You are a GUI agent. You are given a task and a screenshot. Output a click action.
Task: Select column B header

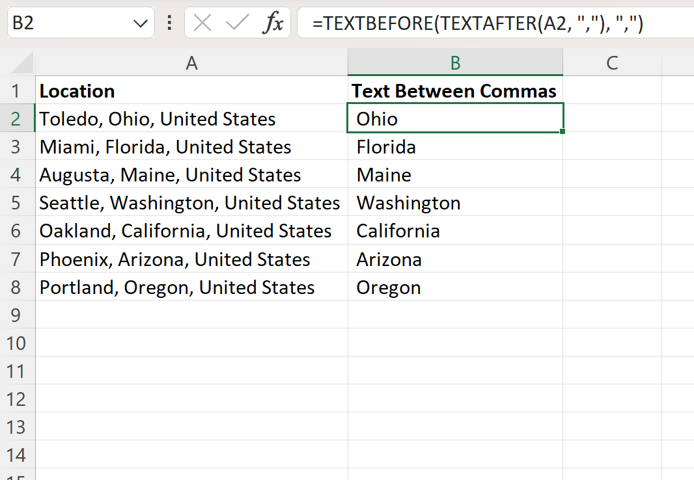(x=455, y=62)
